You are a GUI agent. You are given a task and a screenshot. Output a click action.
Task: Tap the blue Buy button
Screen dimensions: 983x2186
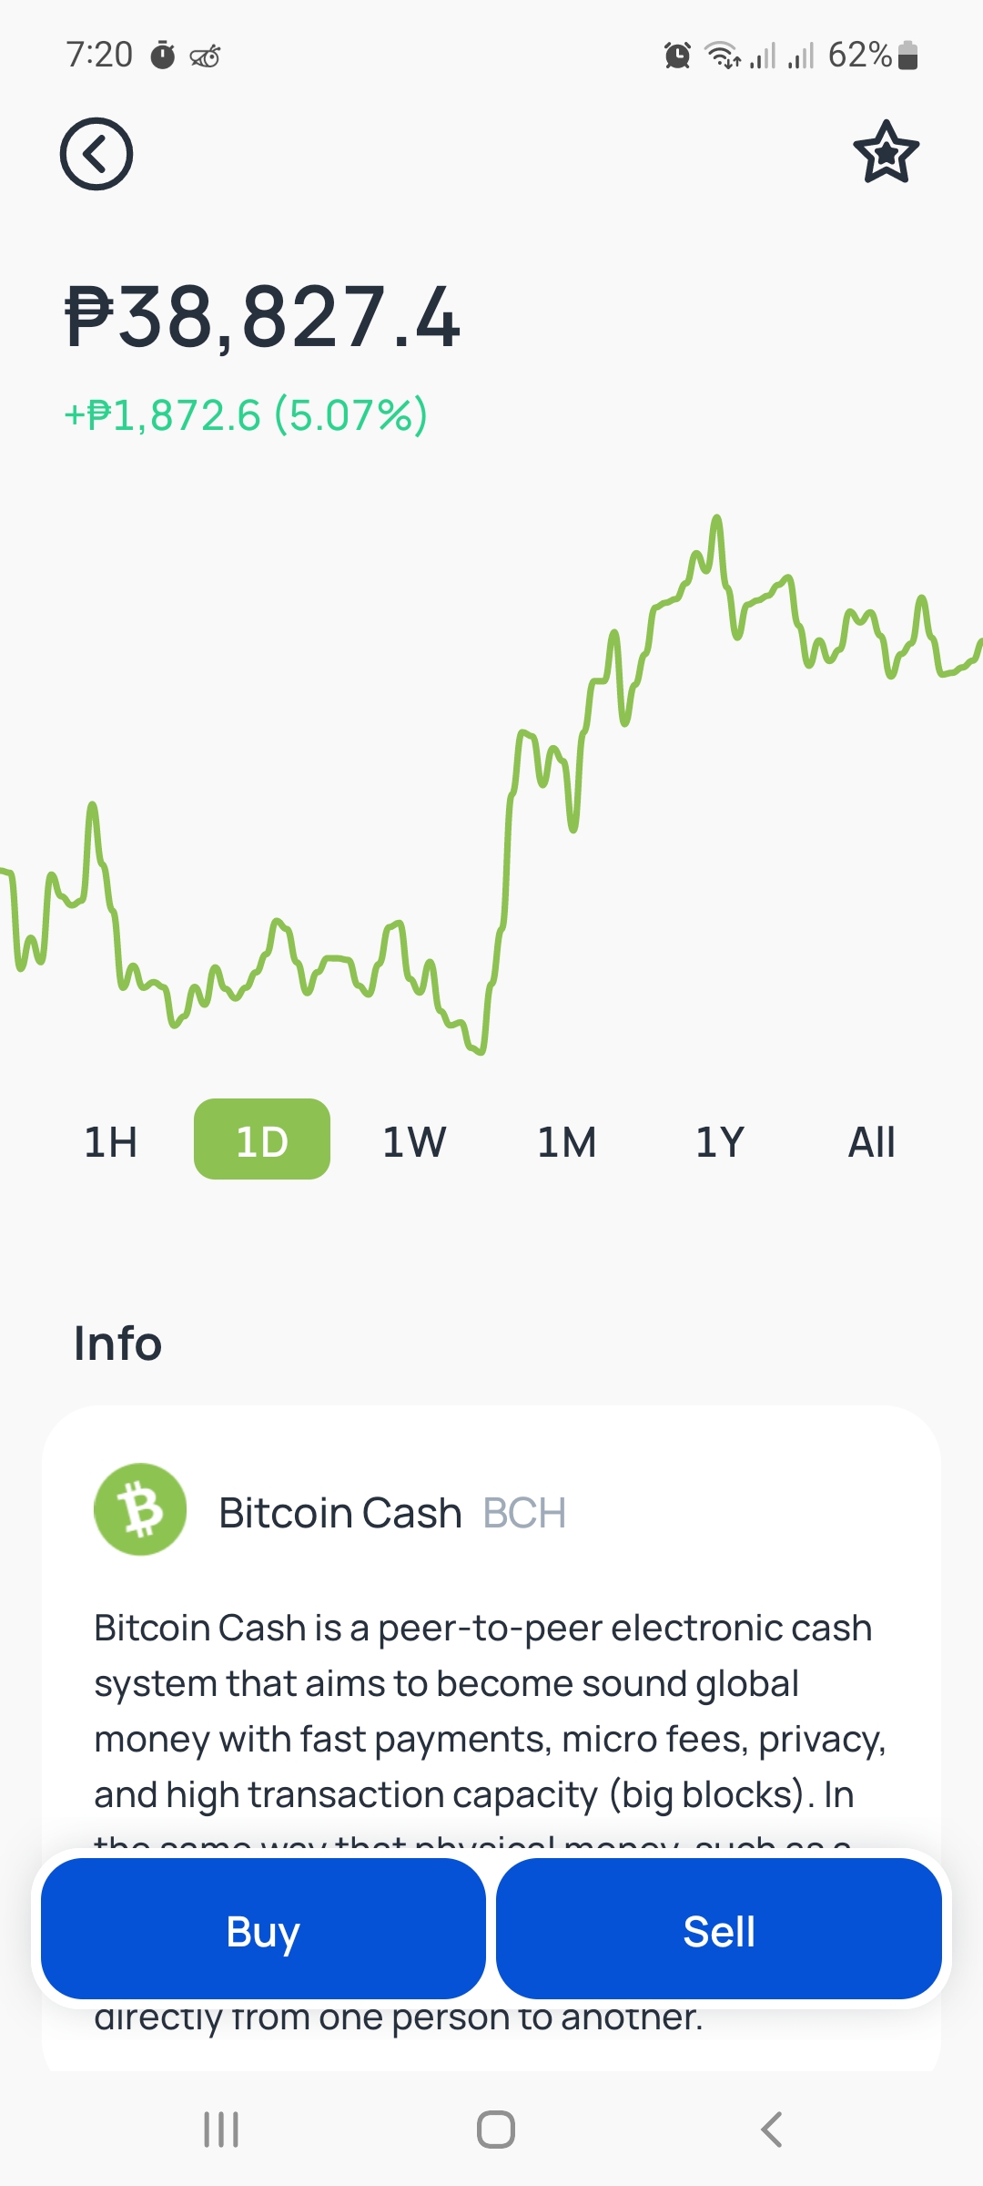[263, 1928]
